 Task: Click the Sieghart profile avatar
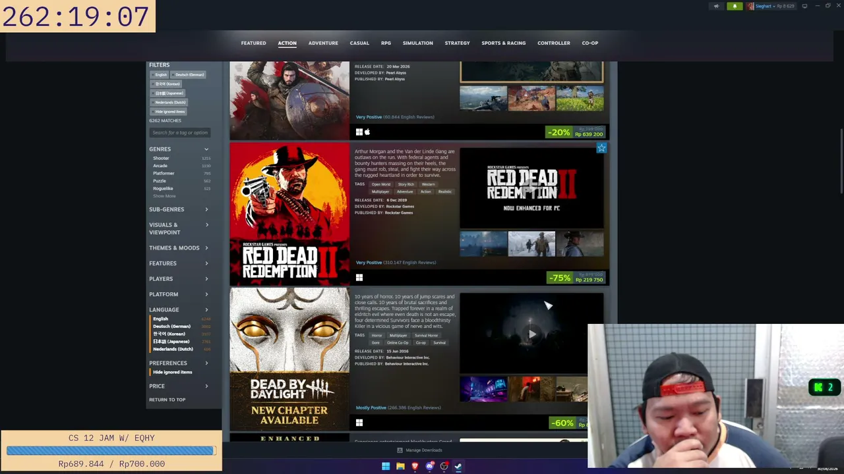750,6
